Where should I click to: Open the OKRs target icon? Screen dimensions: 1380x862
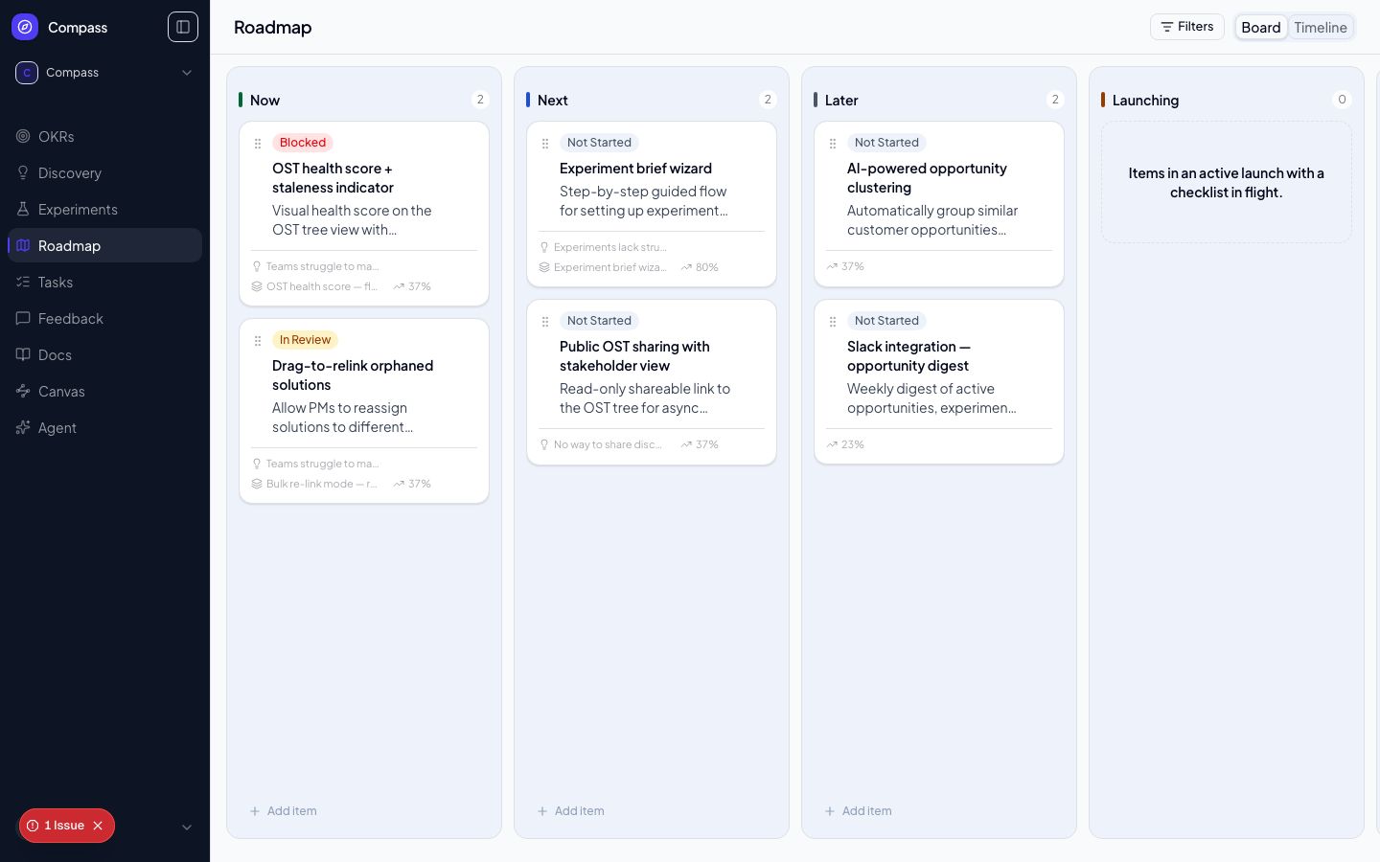[x=23, y=136]
